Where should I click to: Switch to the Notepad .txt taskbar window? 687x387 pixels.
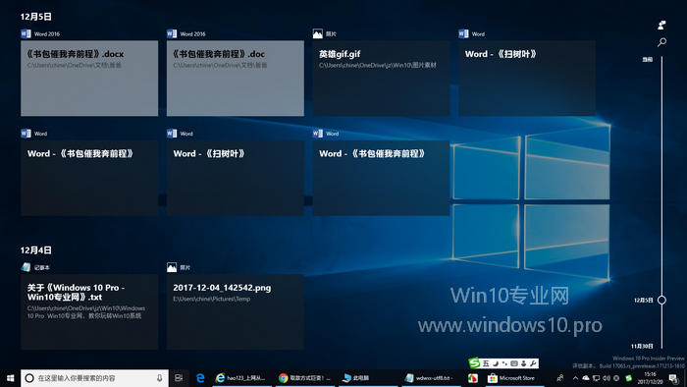coord(431,378)
